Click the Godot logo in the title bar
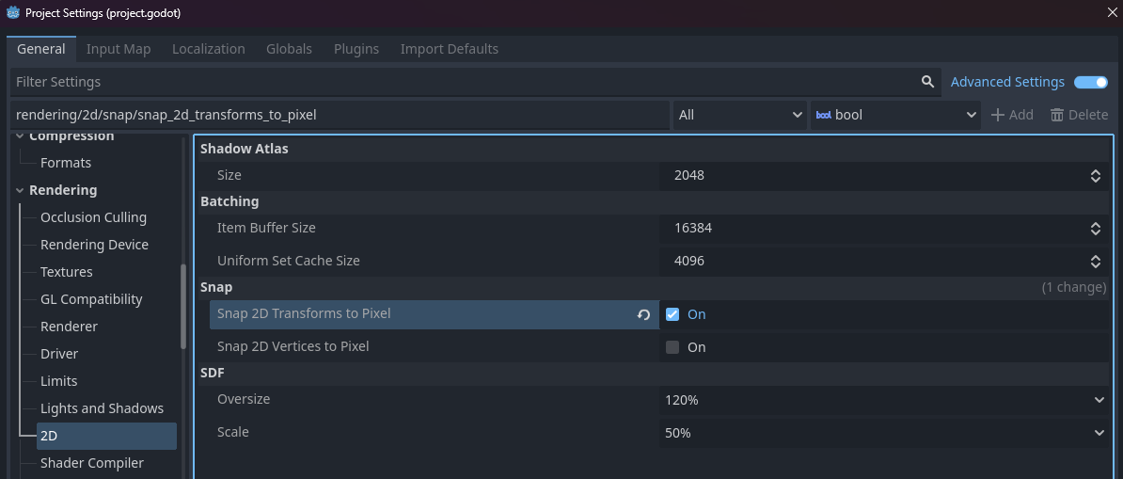The width and height of the screenshot is (1123, 479). click(x=12, y=12)
